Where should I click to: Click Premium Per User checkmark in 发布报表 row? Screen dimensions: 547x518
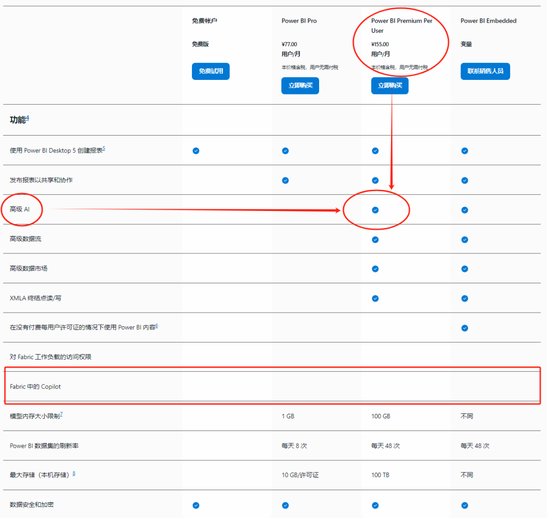[375, 181]
